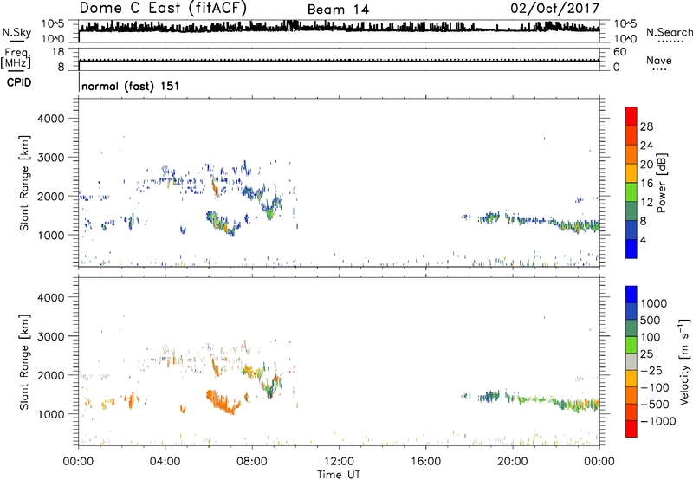
Task: Click the 'Time UT' axis title
Action: (339, 474)
